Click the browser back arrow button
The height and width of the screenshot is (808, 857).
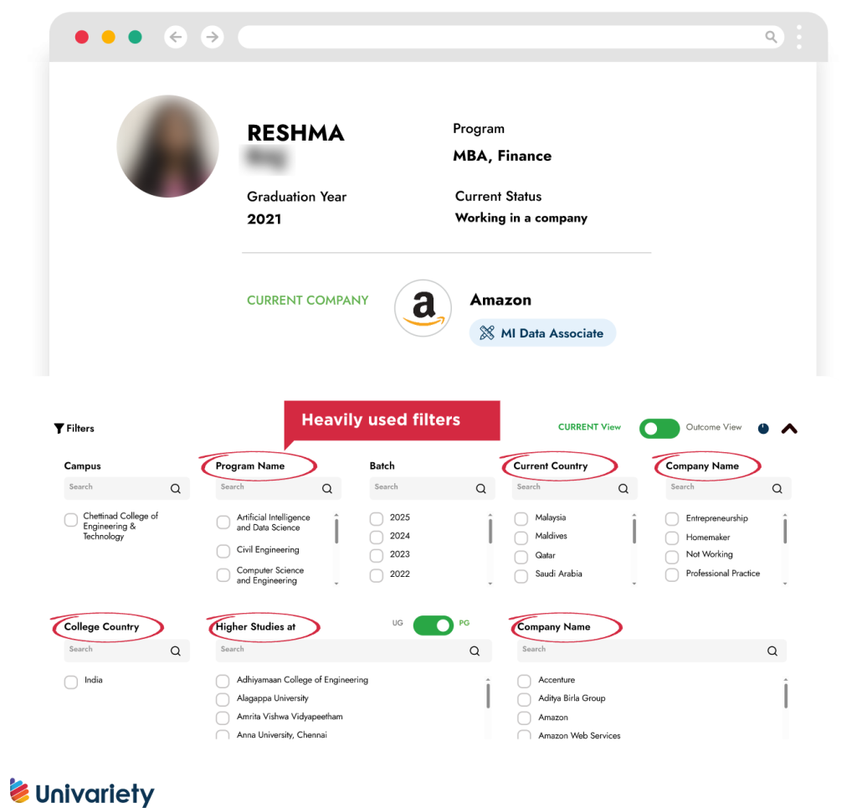click(x=176, y=37)
